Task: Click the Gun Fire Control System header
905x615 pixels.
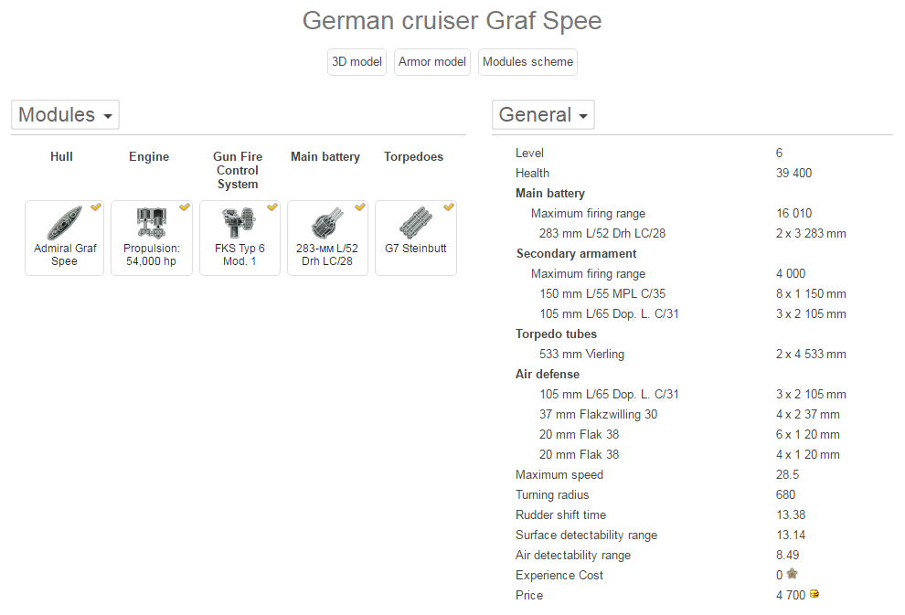Action: [238, 170]
